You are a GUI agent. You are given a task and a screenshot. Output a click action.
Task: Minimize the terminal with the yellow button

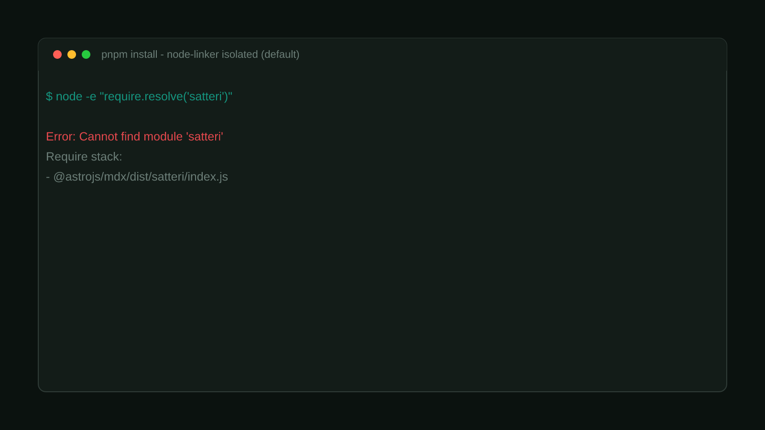(72, 54)
